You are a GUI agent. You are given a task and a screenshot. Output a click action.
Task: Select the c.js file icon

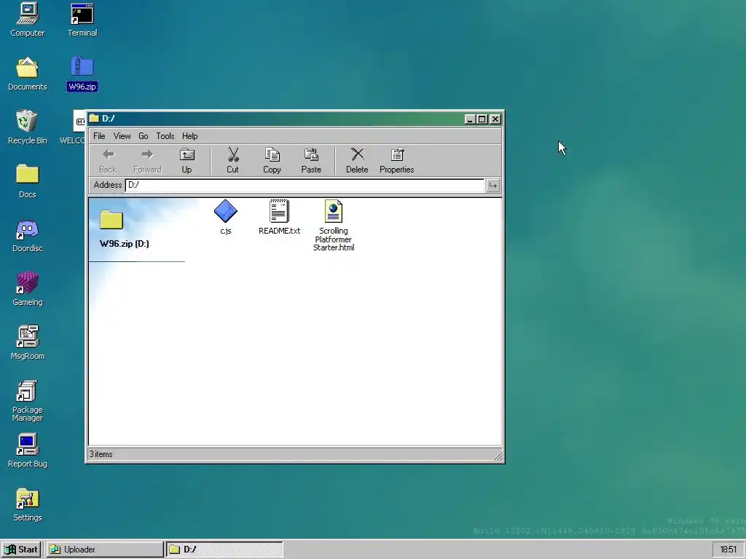click(226, 217)
